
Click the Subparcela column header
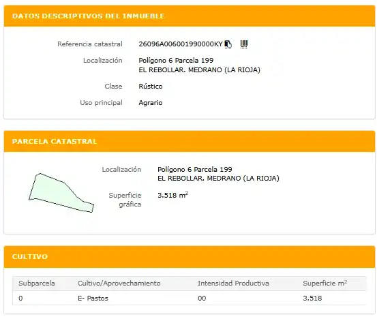(x=37, y=284)
